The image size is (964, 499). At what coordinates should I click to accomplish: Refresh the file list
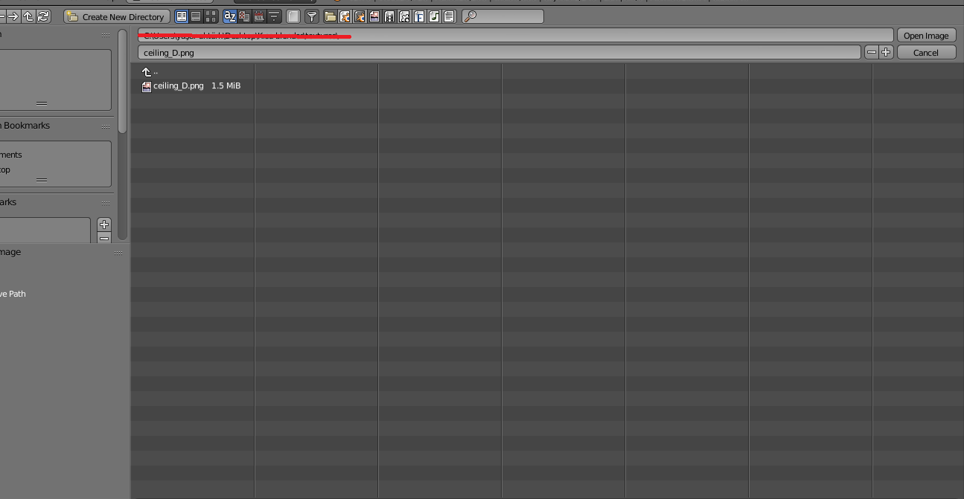[x=43, y=16]
